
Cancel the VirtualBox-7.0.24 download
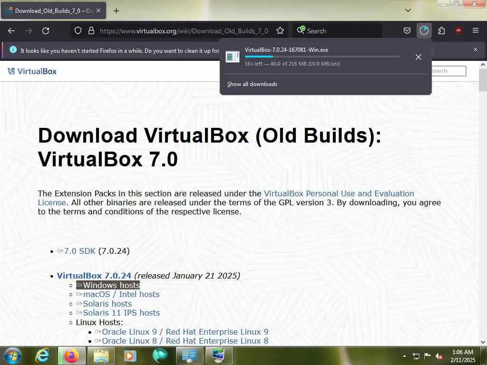[x=419, y=57]
